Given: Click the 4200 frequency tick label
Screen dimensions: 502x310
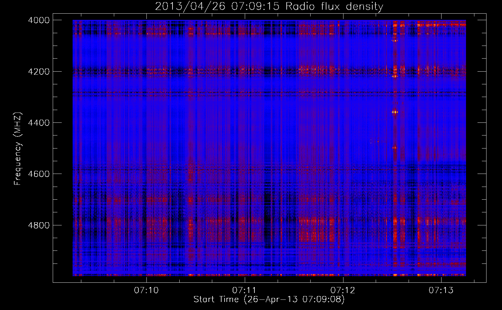Looking at the screenshot, I should pos(39,72).
